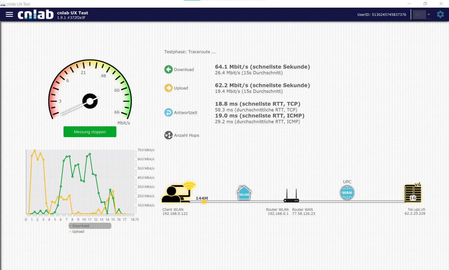The image size is (449, 270).
Task: Click the UPC WAN globe icon
Action: 347,193
